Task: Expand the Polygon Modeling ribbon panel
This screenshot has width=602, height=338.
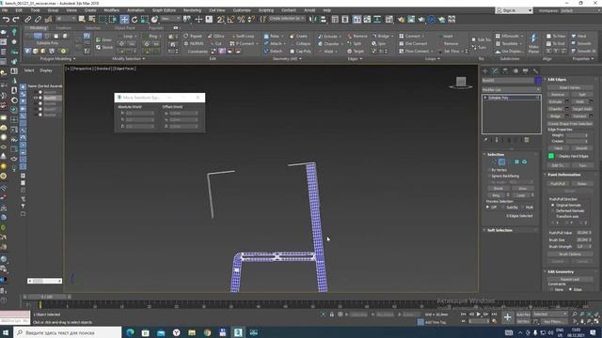Action: tap(57, 59)
